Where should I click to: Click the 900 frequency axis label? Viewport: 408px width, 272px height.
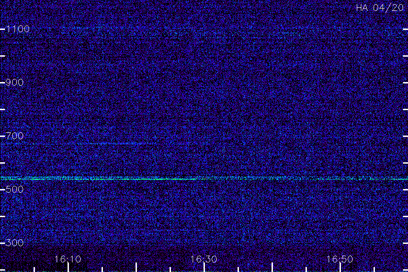[x=15, y=83]
